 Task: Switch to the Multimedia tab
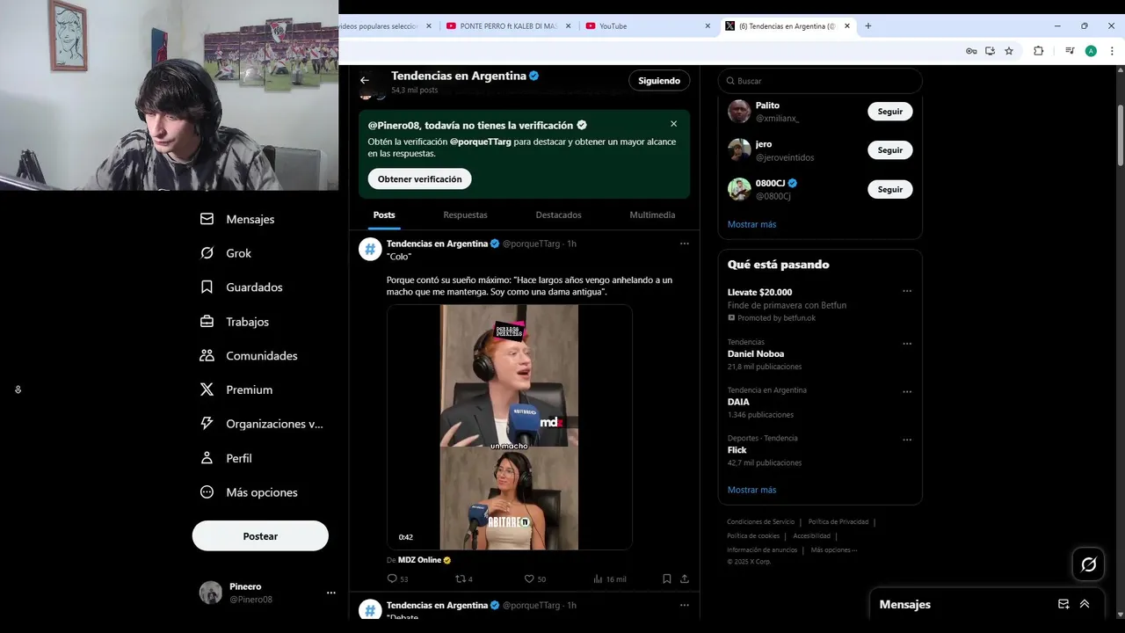pyautogui.click(x=652, y=215)
